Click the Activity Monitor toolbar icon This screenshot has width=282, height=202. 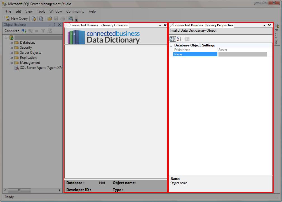point(70,18)
